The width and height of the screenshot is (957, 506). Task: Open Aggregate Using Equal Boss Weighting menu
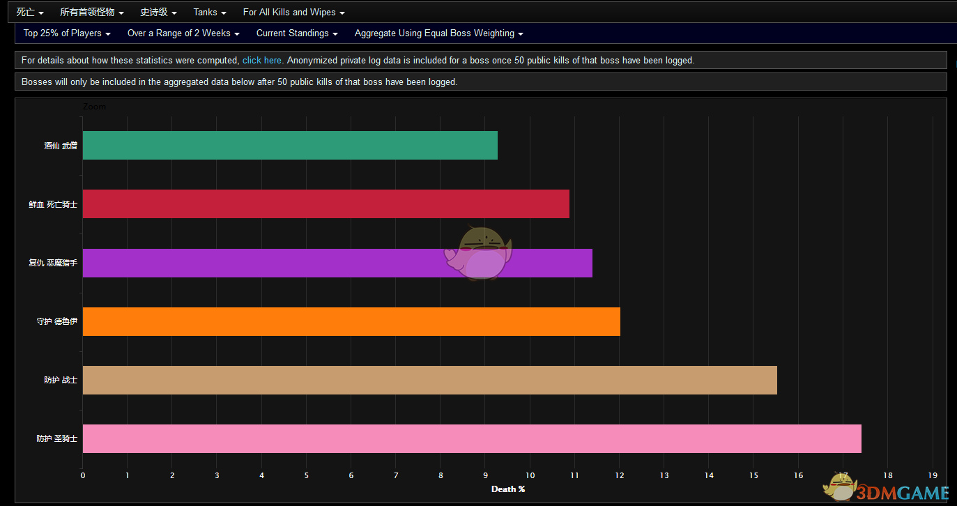point(438,33)
